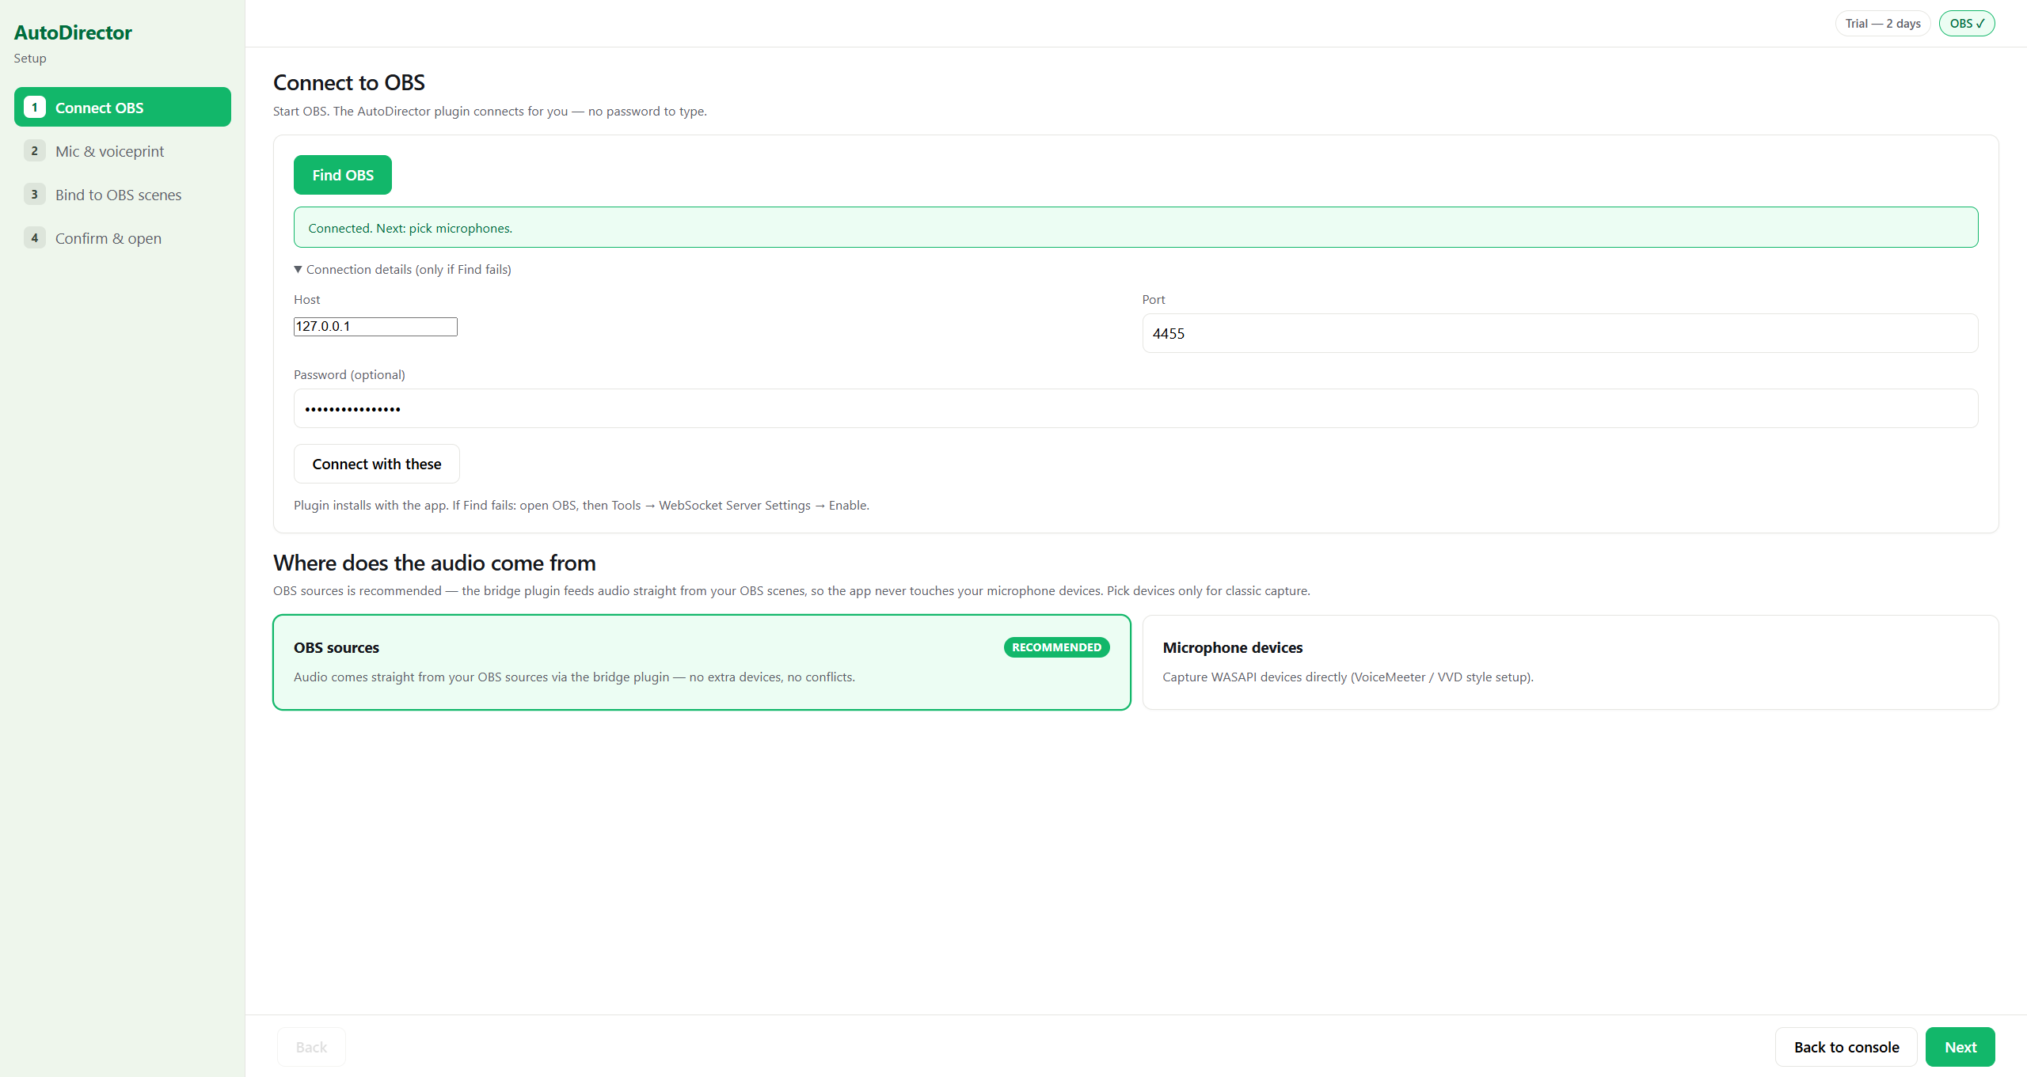Click the step 1 number badge
Viewport: 2027px width, 1077px height.
tap(35, 107)
